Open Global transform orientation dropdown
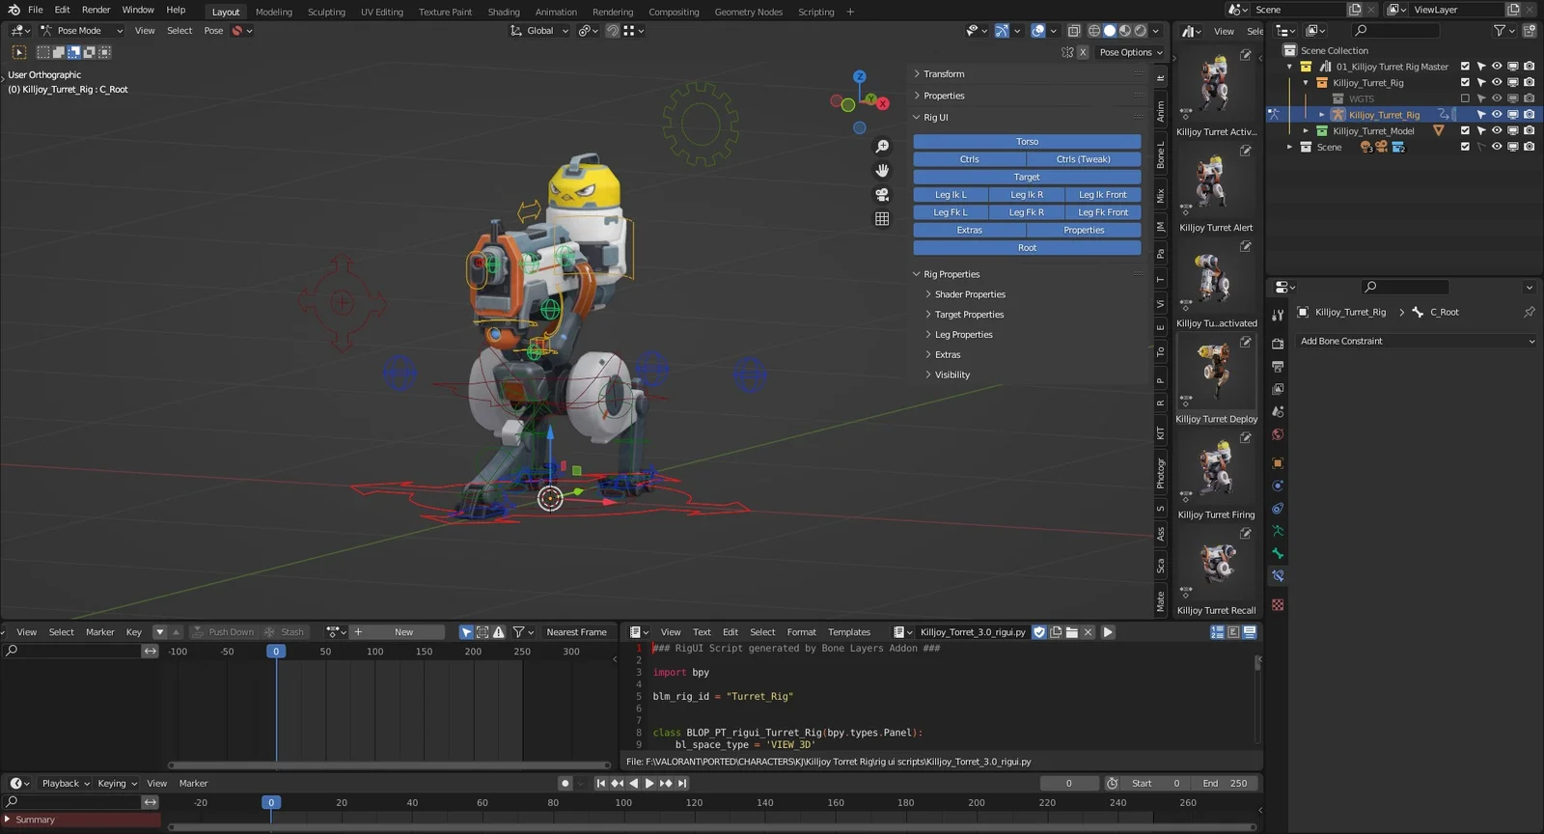 tap(539, 31)
